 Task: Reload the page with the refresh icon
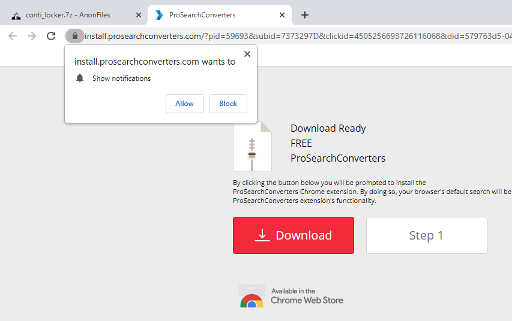[51, 36]
